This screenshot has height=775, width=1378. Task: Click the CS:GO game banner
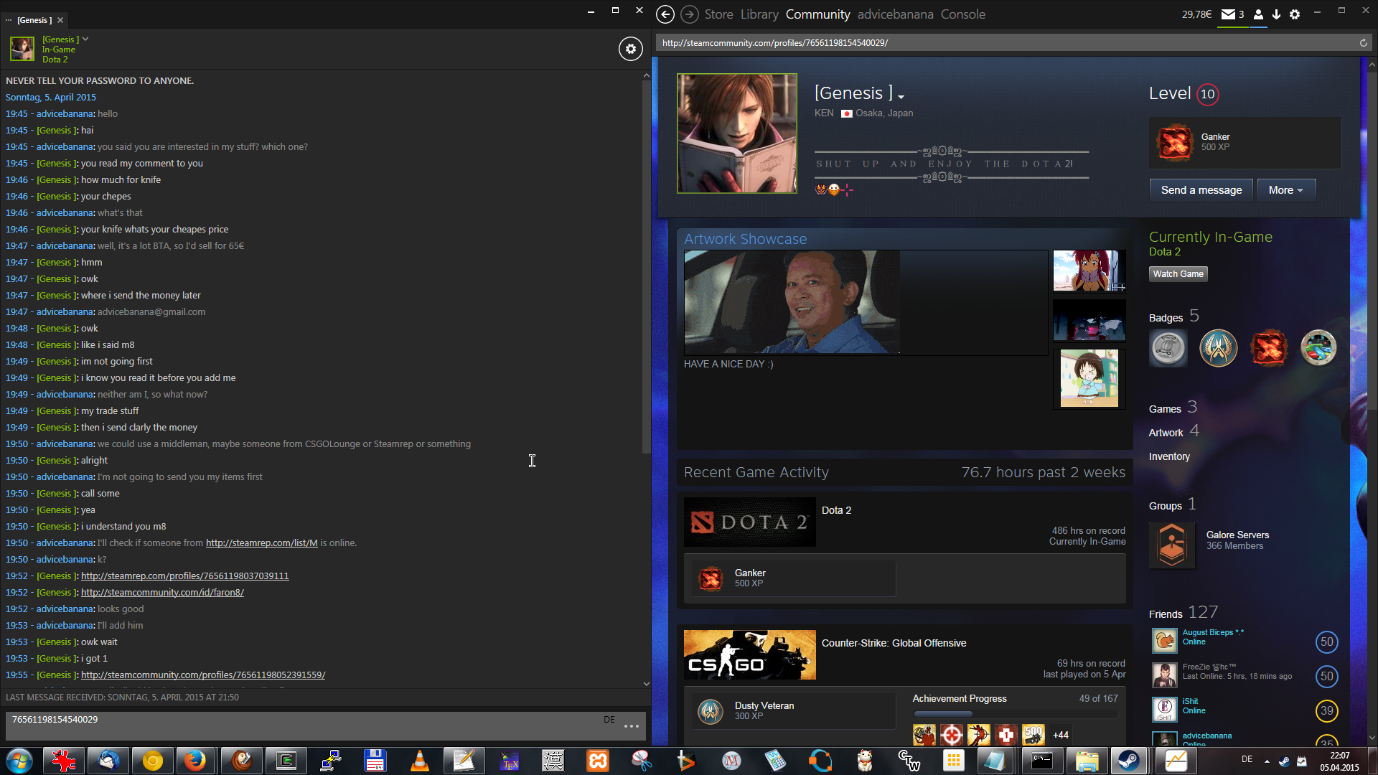[x=750, y=655]
